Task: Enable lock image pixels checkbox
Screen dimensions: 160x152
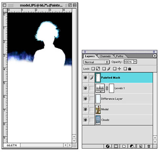Action: tap(104, 69)
